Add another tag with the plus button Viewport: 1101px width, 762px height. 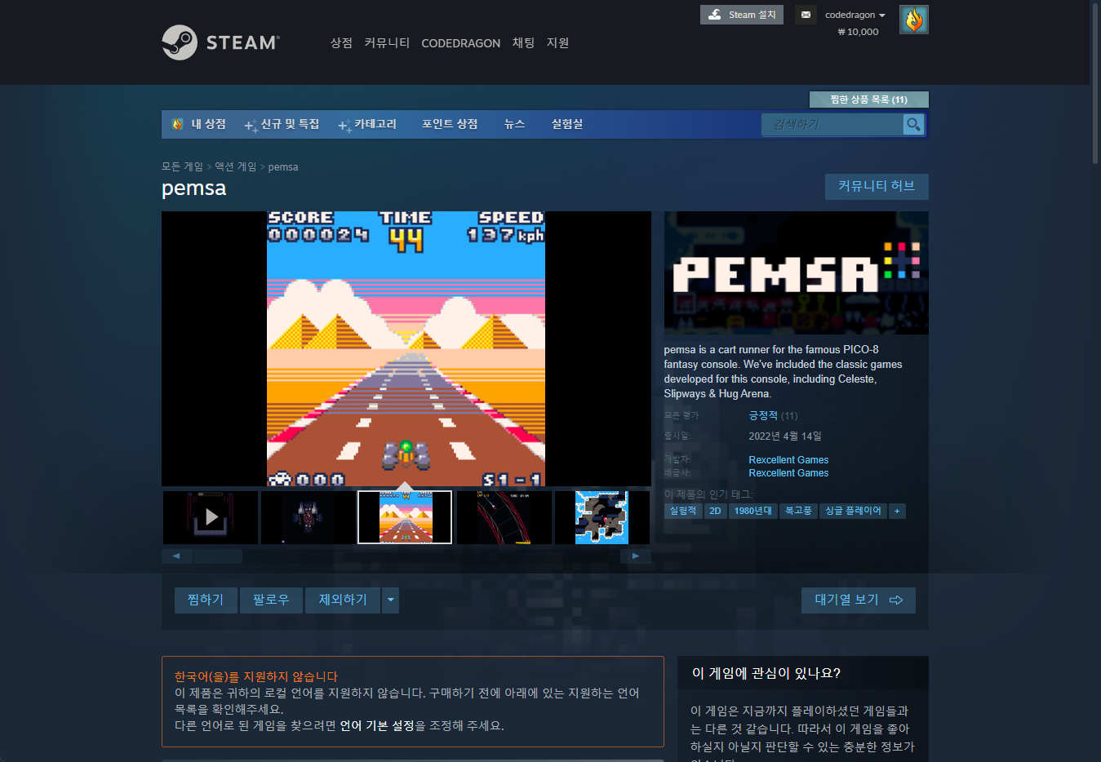897,511
